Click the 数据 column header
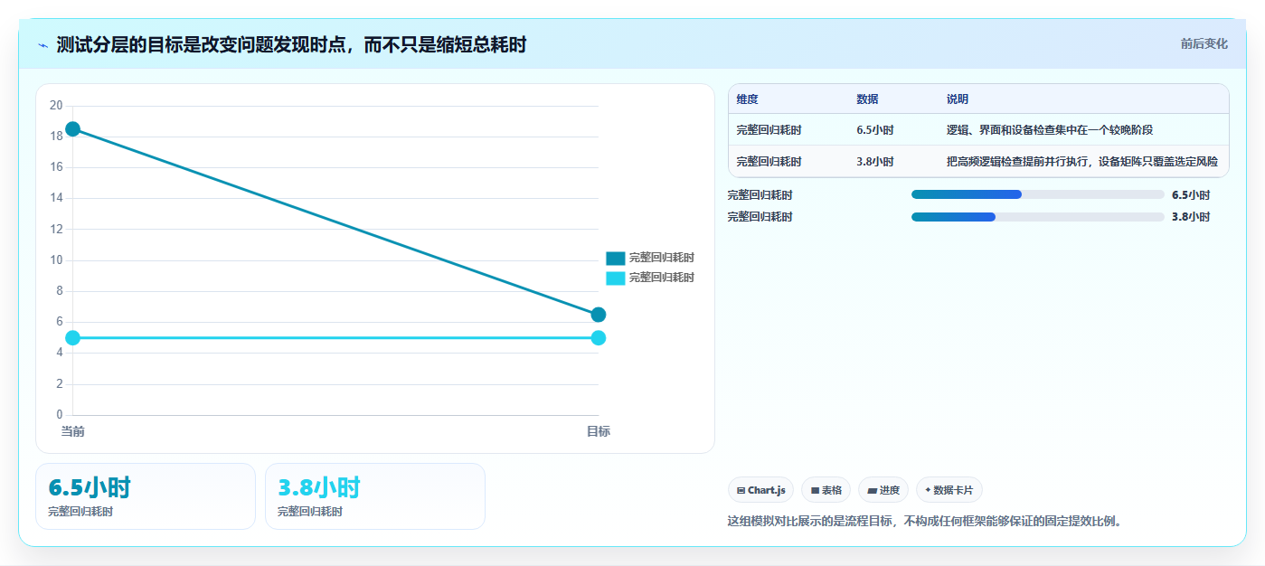1265x566 pixels. coord(868,99)
